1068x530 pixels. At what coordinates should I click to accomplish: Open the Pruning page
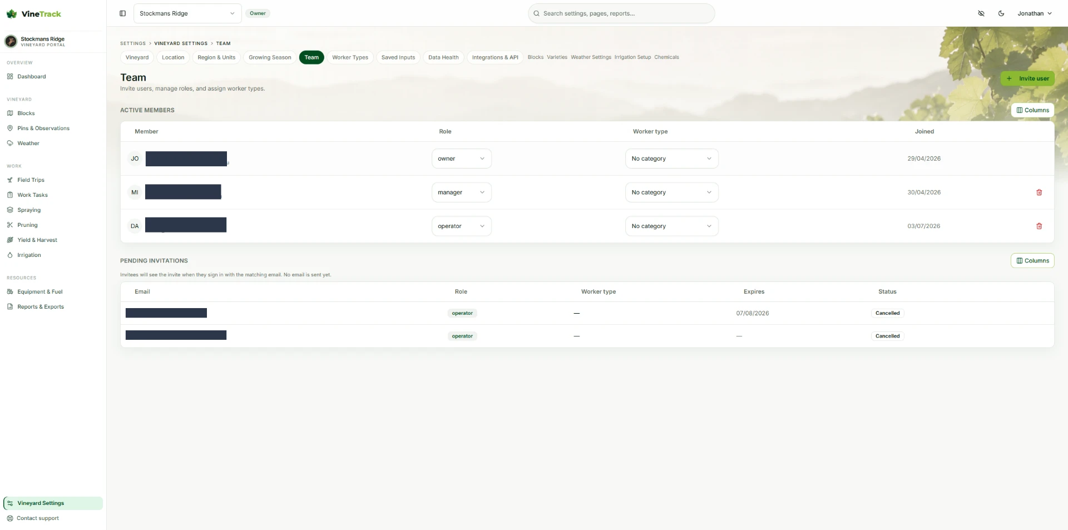click(x=52, y=225)
